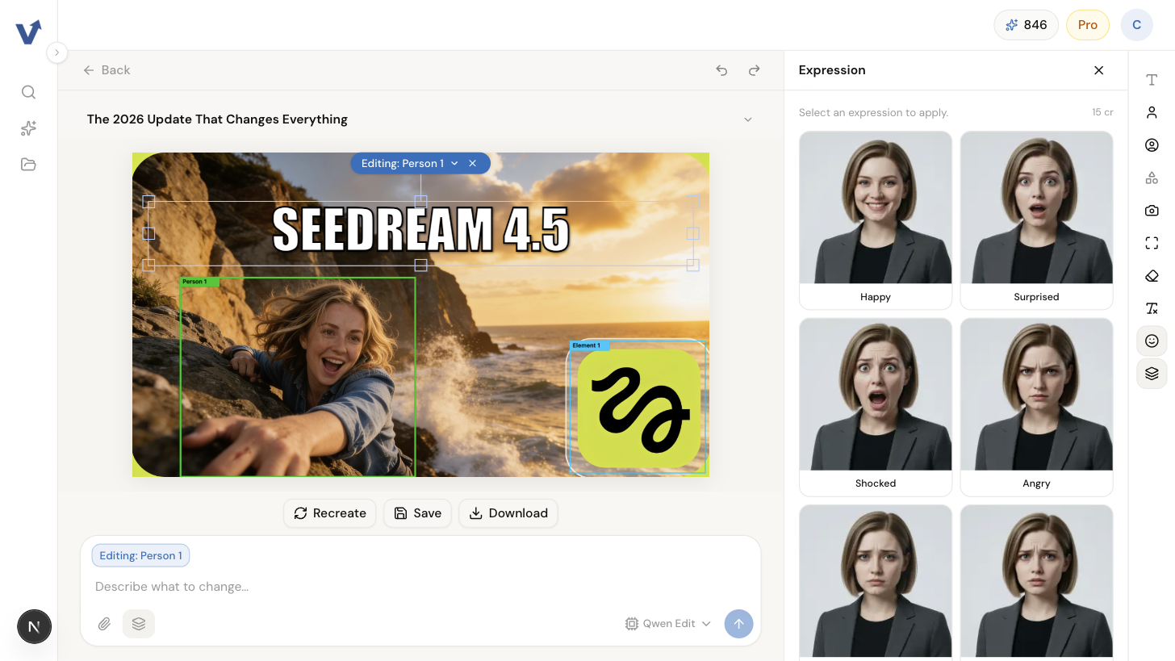
Task: Open the camera tool
Action: coord(1152,211)
